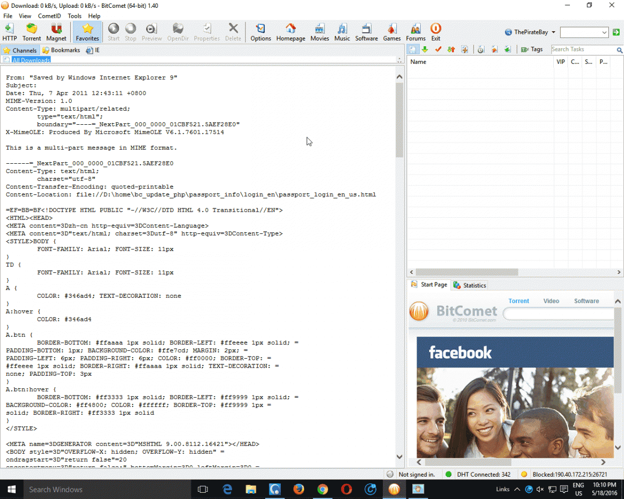
Task: Open task Properties from toolbar
Action: click(207, 32)
